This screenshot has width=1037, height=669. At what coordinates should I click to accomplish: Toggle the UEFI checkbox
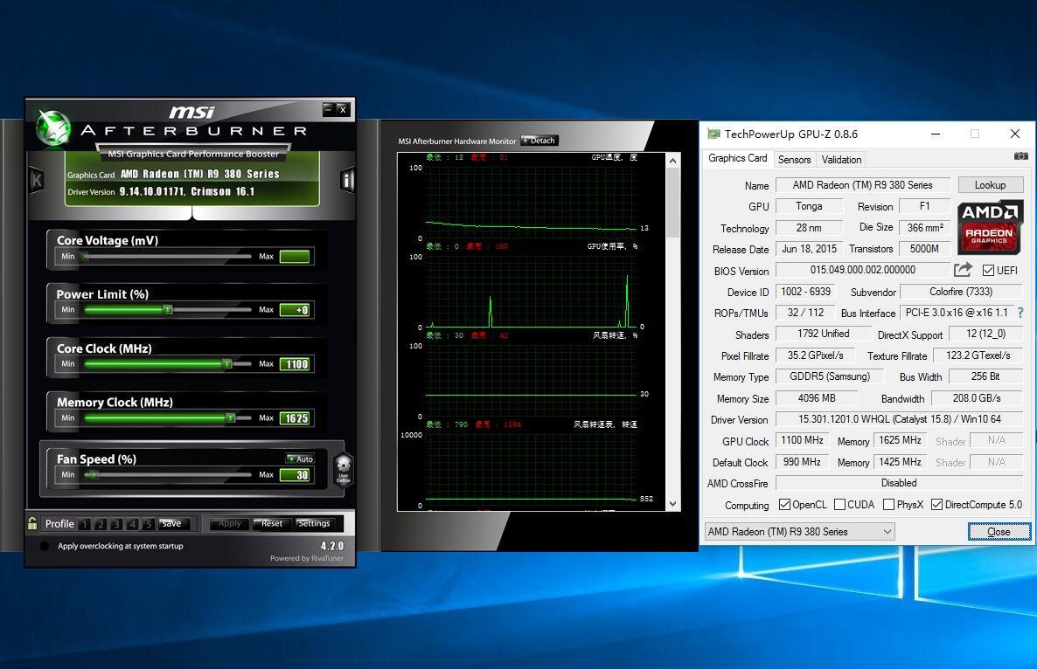988,271
